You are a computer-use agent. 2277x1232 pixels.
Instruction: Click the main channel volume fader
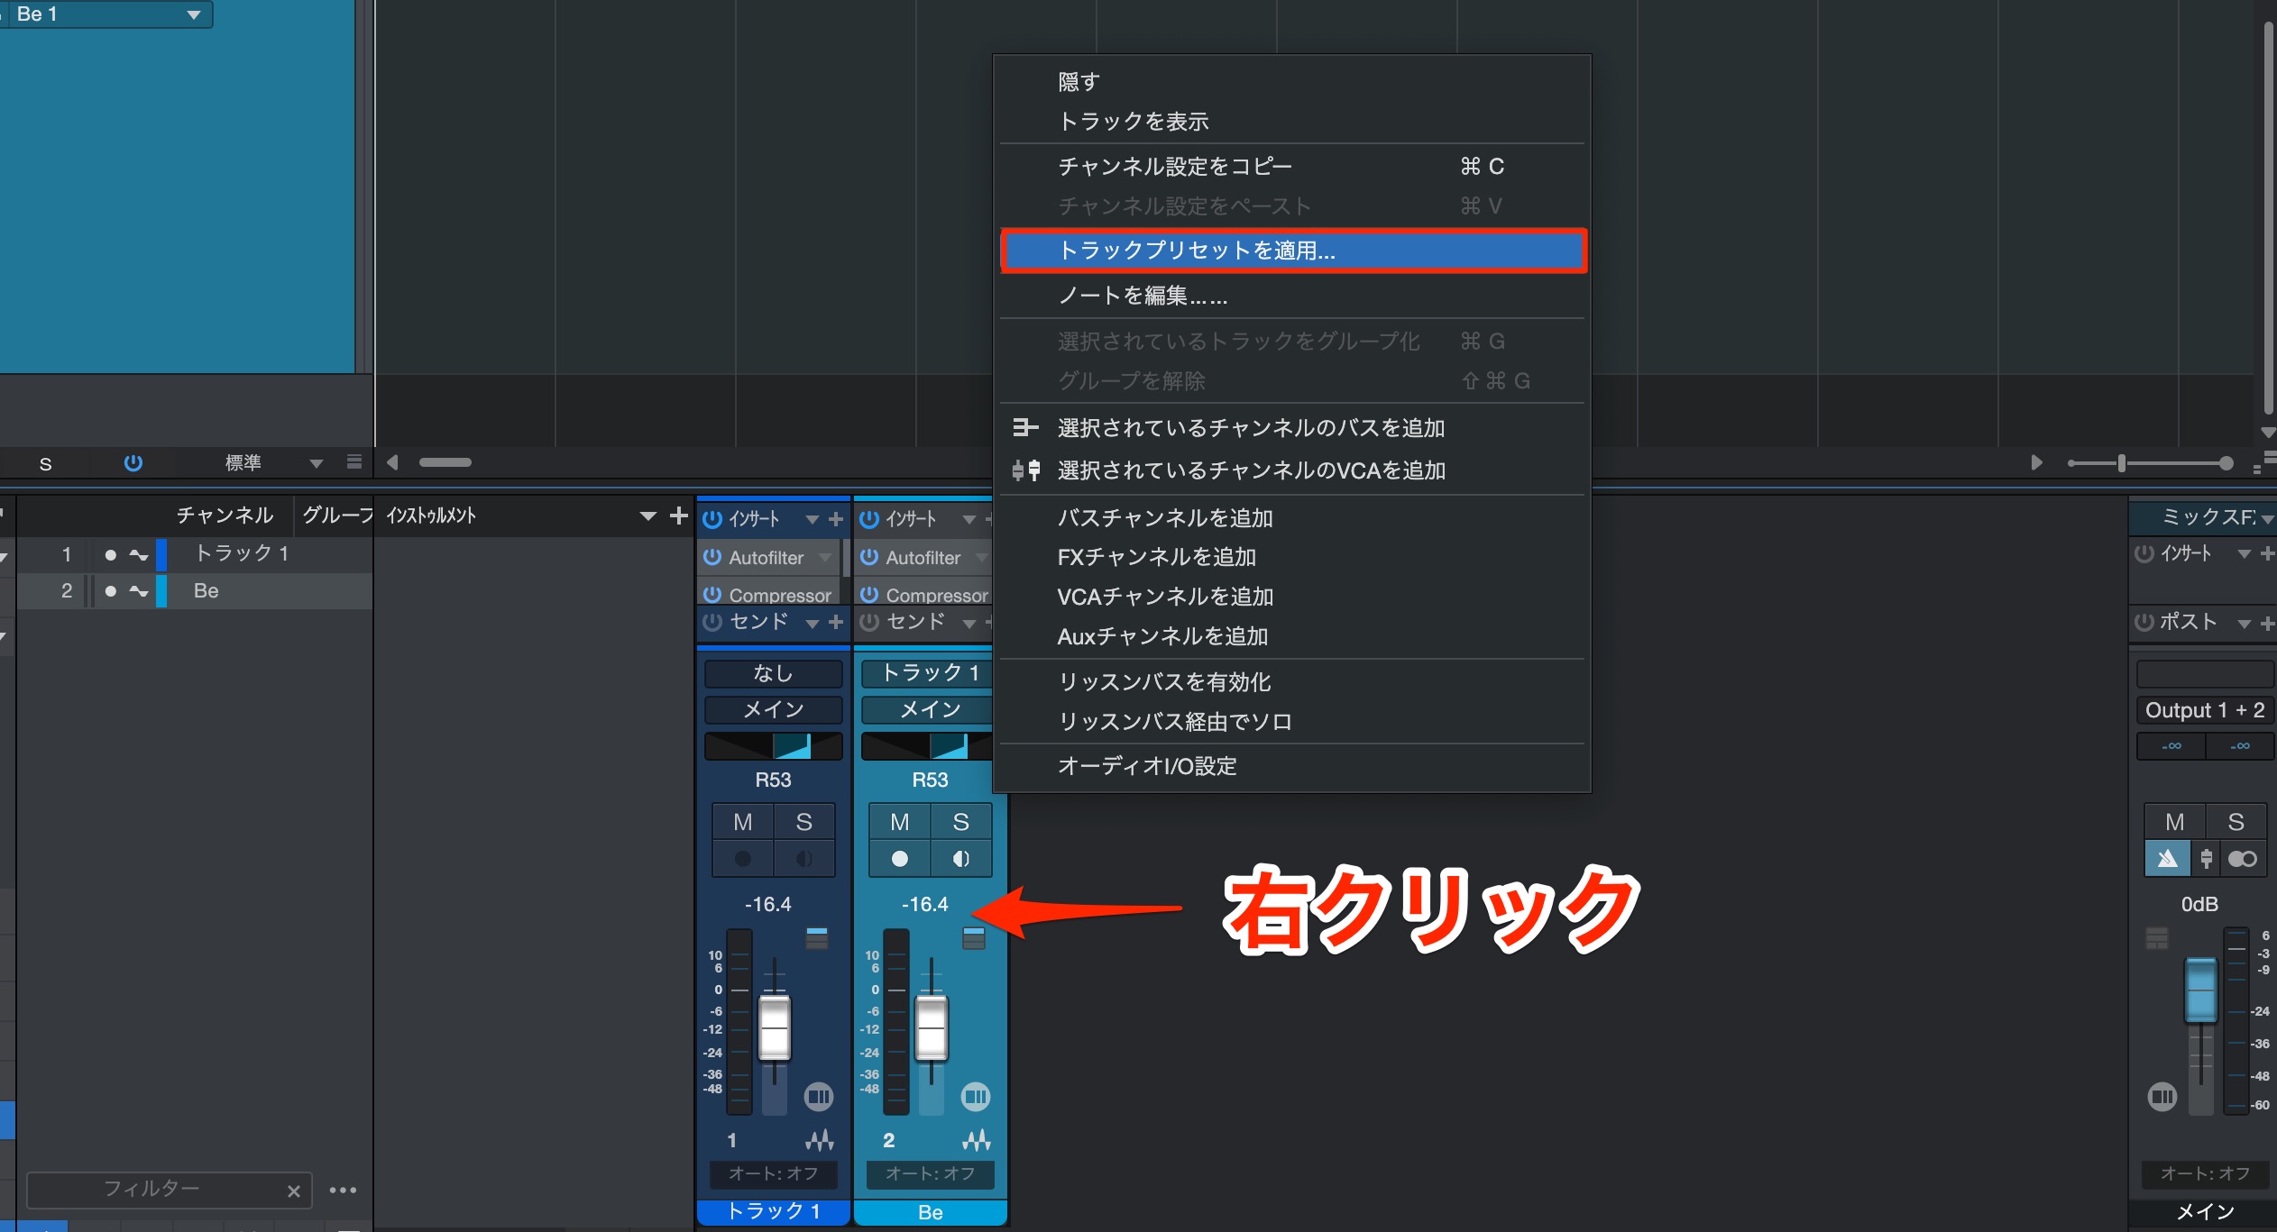click(2200, 990)
